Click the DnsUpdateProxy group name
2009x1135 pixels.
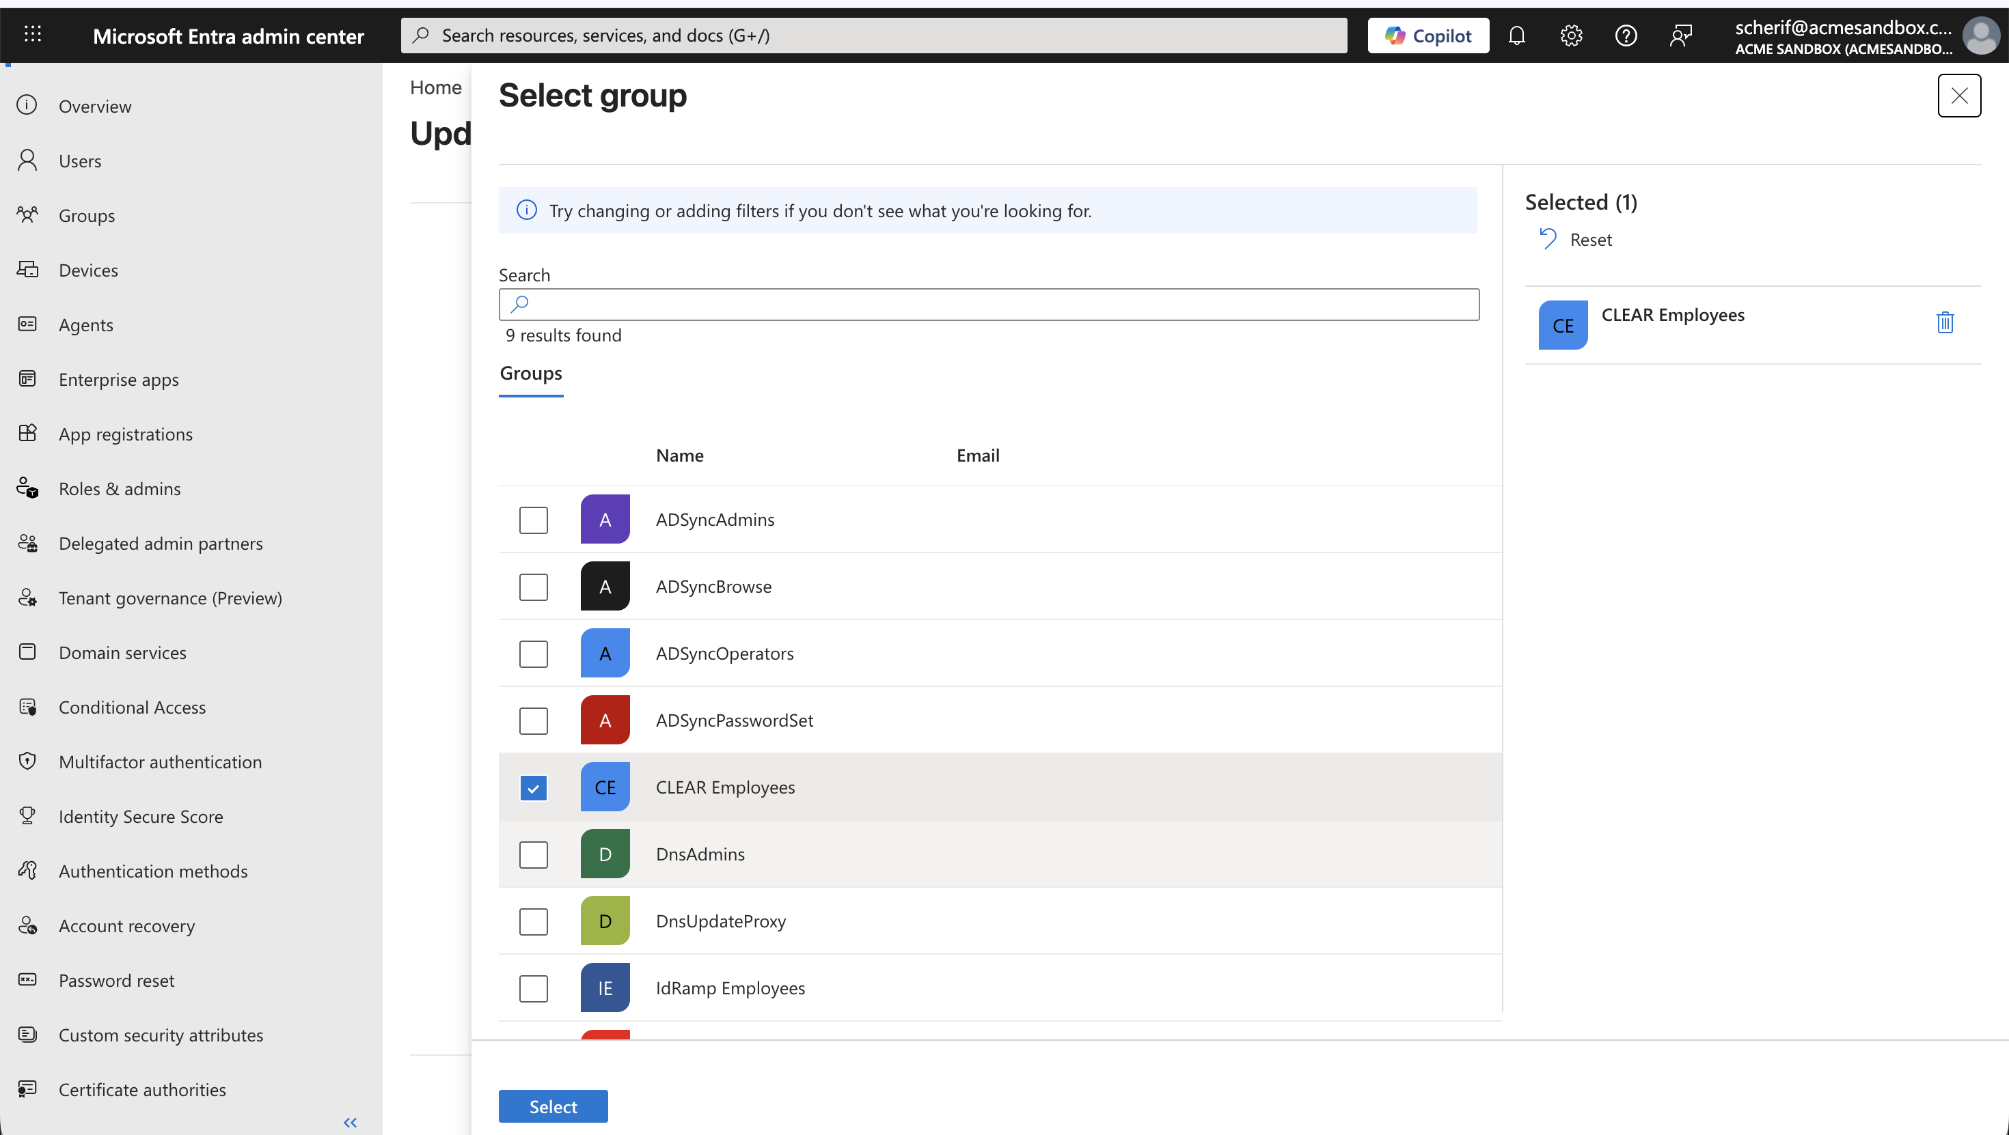point(721,921)
